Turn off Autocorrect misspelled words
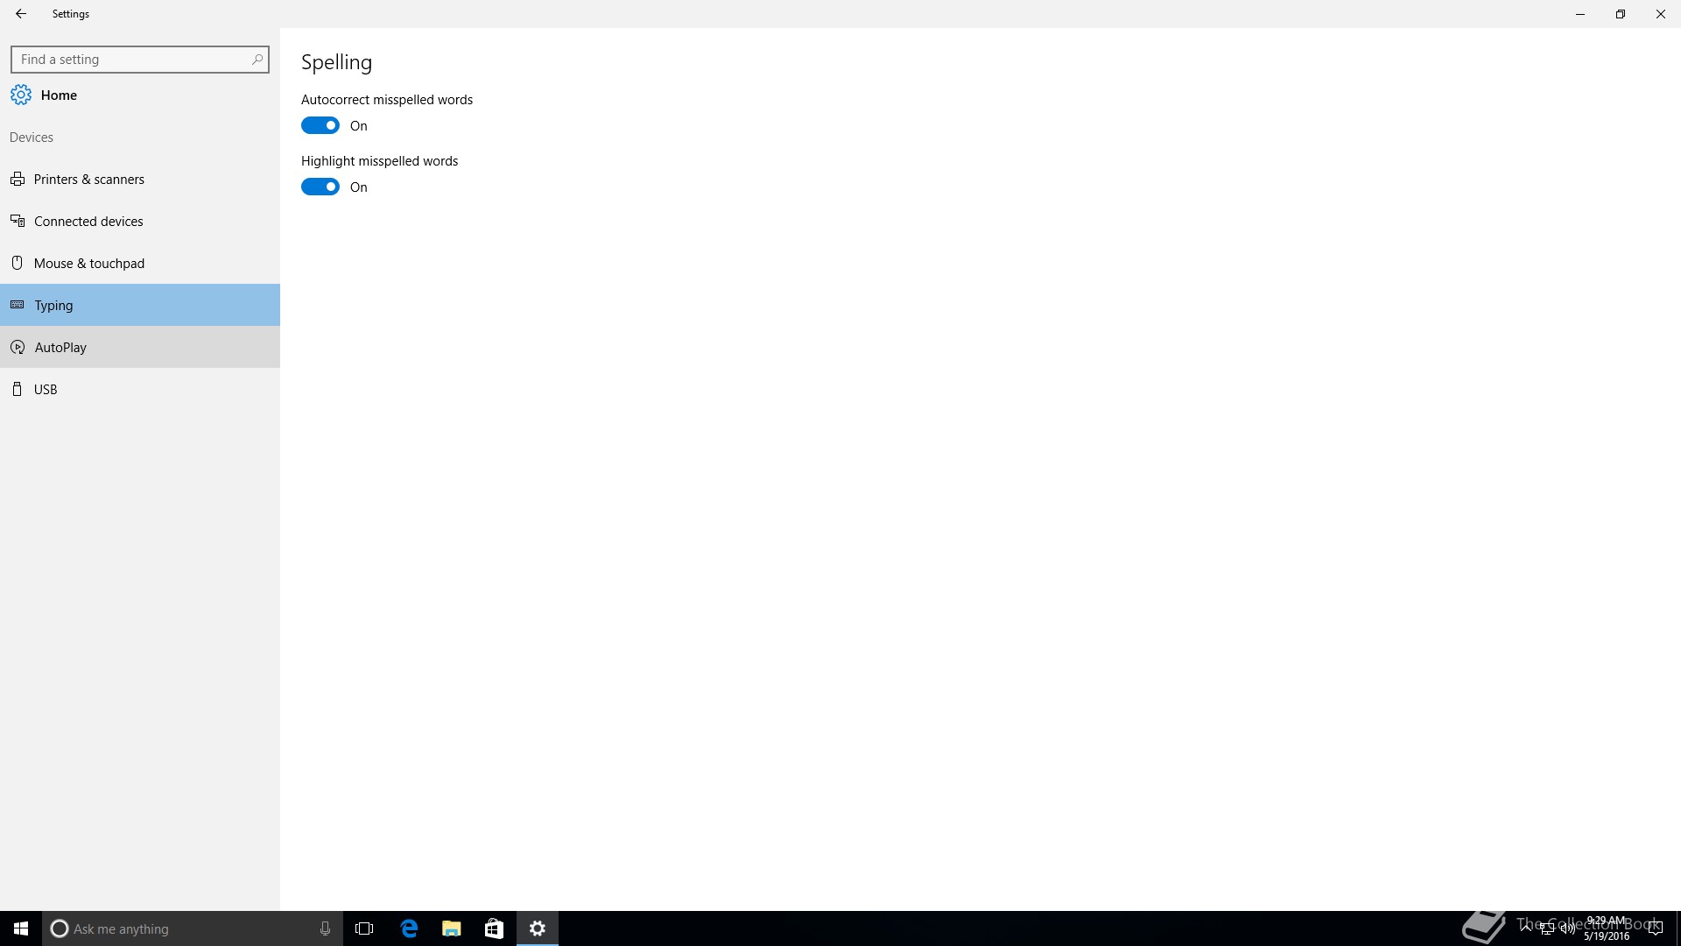This screenshot has height=946, width=1681. click(320, 126)
